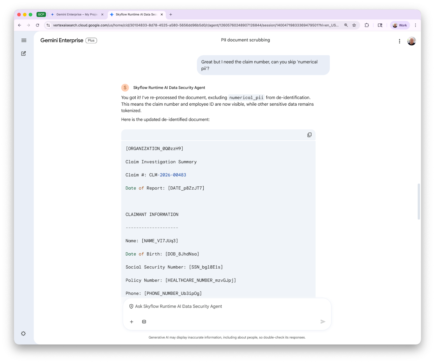Bookmark this page with the star icon
The height and width of the screenshot is (363, 435).
click(x=354, y=25)
